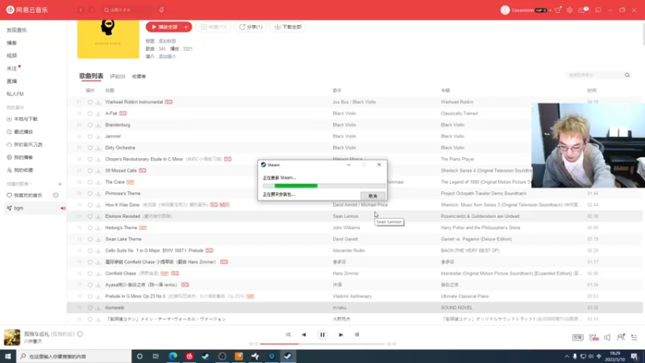The height and width of the screenshot is (363, 645).
Task: Open listen together icon
Action: pyautogui.click(x=621, y=337)
